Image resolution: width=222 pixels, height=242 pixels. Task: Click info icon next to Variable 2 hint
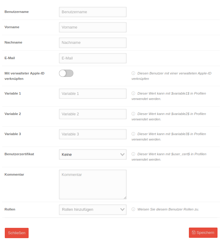[x=133, y=114]
